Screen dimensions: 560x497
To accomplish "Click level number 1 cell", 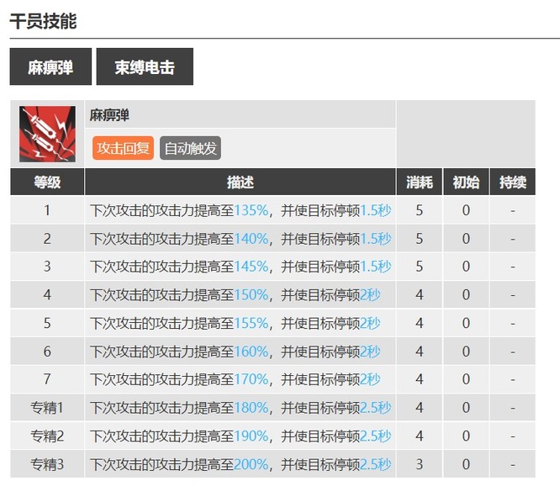I will pyautogui.click(x=47, y=210).
